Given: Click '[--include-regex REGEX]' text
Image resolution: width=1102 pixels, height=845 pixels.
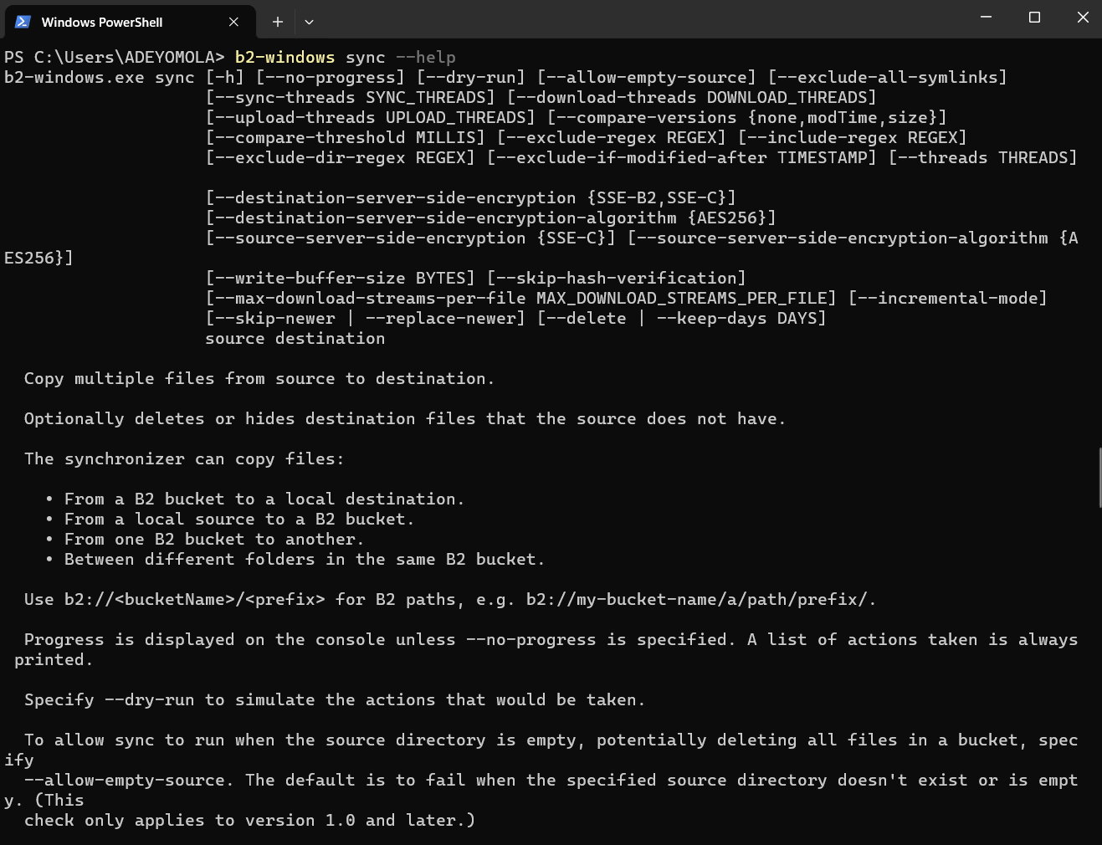Looking at the screenshot, I should [x=853, y=137].
